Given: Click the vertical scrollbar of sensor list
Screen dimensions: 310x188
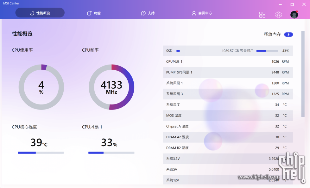Looking at the screenshot, I should pos(303,74).
